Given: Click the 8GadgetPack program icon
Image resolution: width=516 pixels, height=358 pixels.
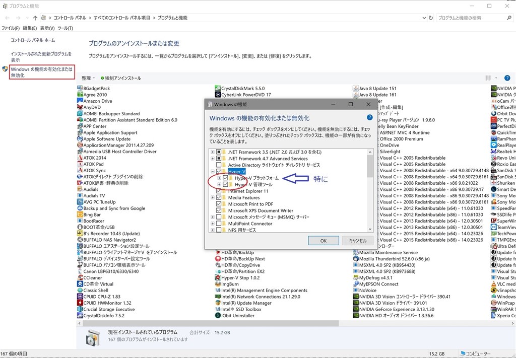Looking at the screenshot, I should [80, 88].
